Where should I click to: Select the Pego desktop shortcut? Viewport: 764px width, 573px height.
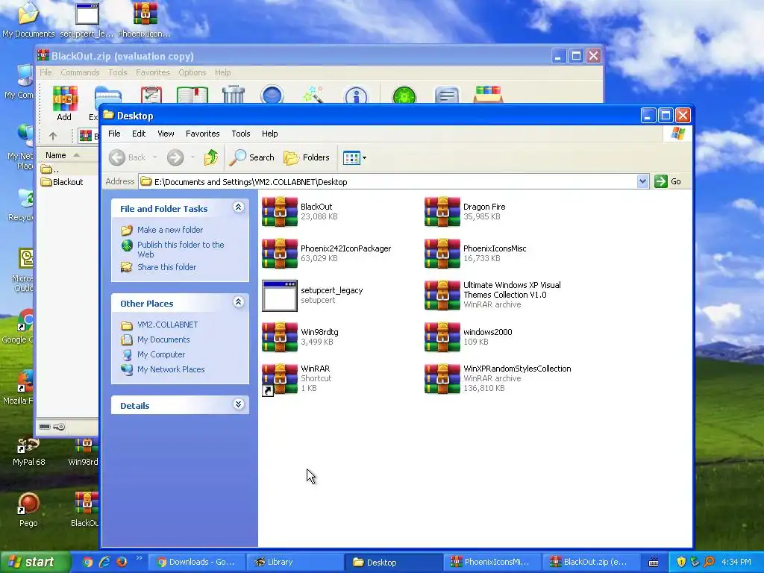pos(28,510)
